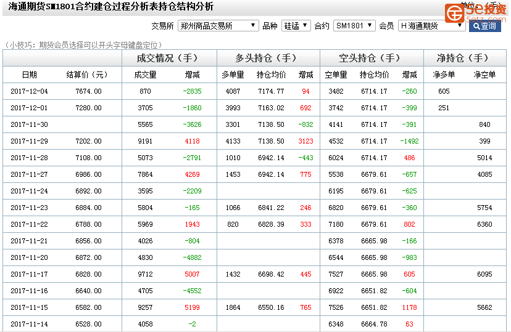This screenshot has width=511, height=332.
Task: Click short change value -1492
Action: click(409, 141)
